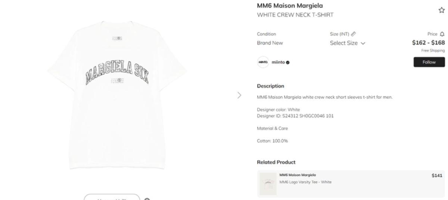Image resolution: width=448 pixels, height=200 pixels.
Task: Click the related product thumbnail image
Action: pyautogui.click(x=268, y=184)
